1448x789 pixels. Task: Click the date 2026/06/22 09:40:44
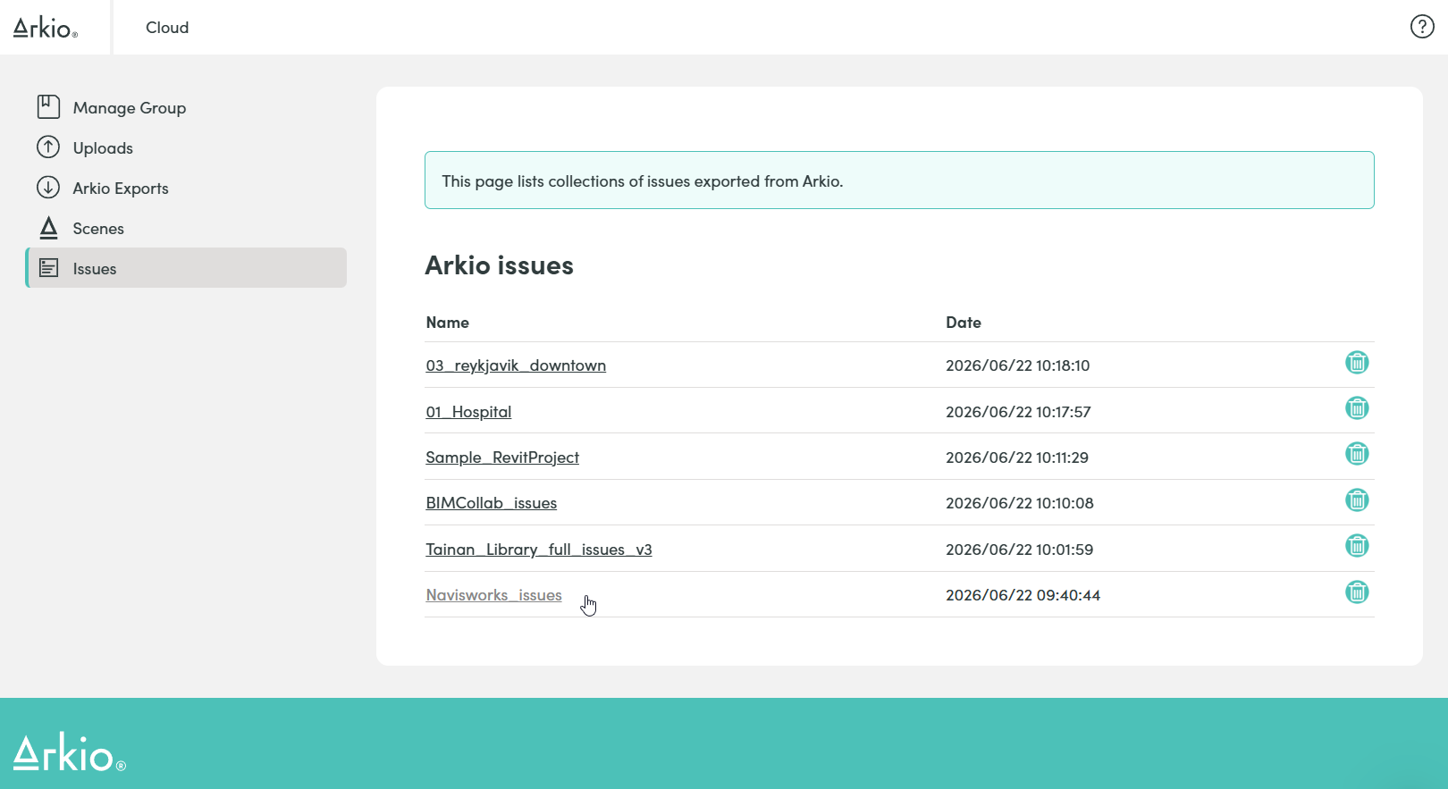pyautogui.click(x=1023, y=595)
